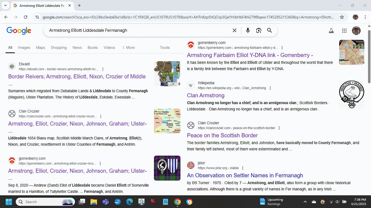Open more options for Elwald result
The width and height of the screenshot is (371, 208).
[x=103, y=69]
